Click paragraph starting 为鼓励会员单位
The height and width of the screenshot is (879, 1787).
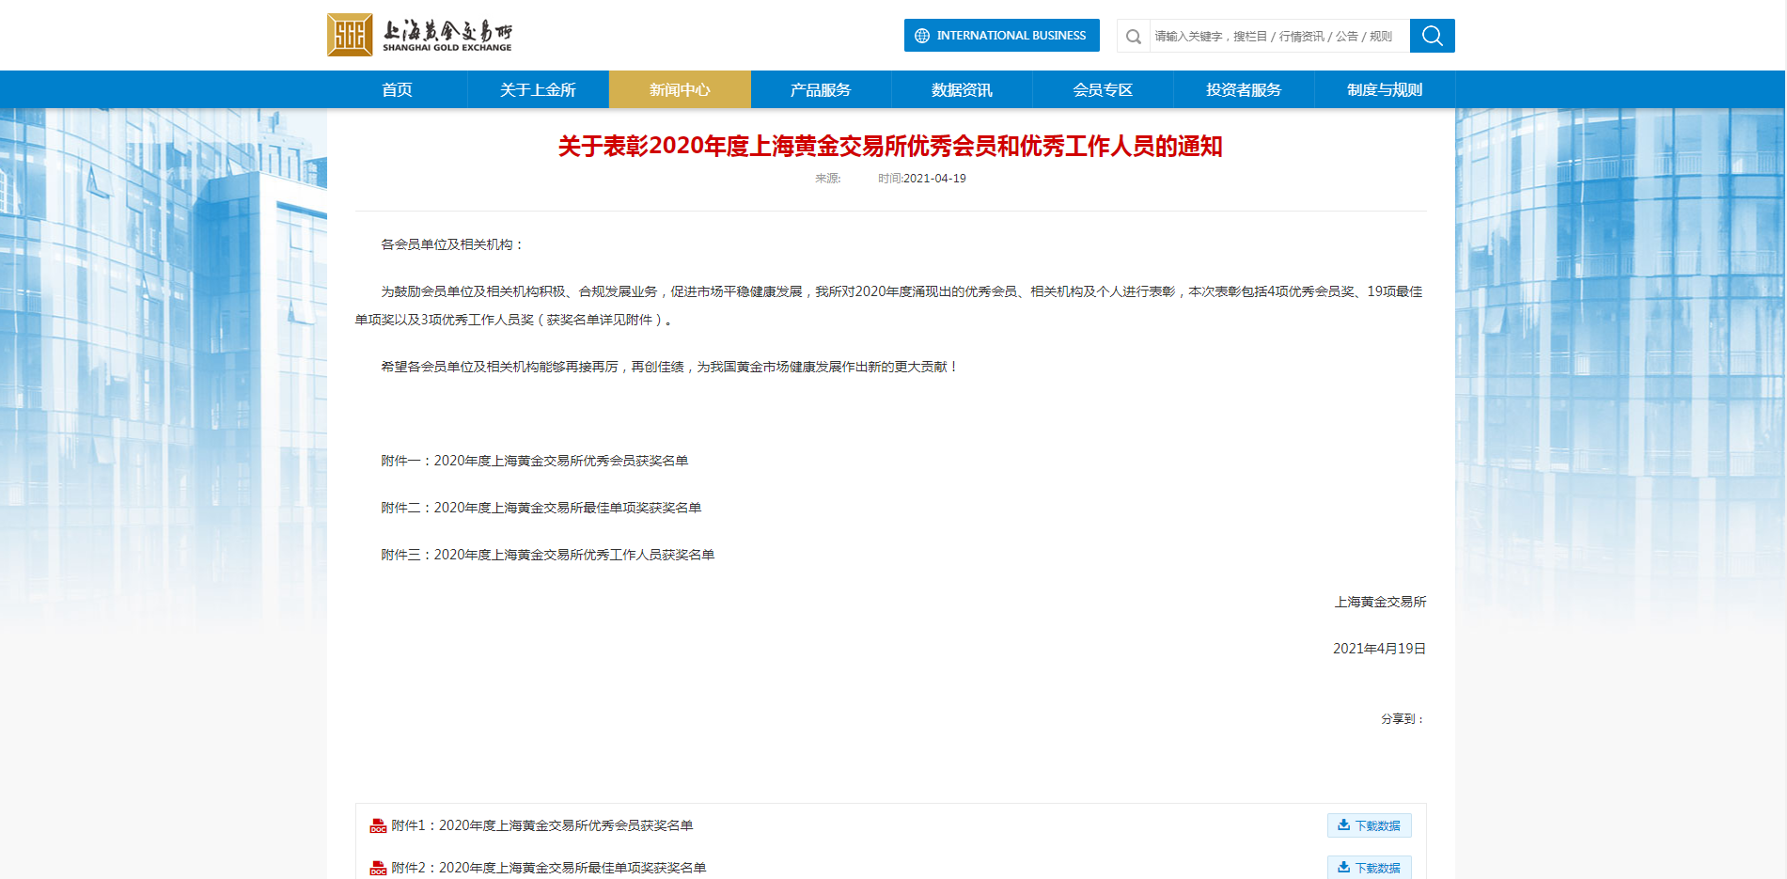pyautogui.click(x=889, y=306)
